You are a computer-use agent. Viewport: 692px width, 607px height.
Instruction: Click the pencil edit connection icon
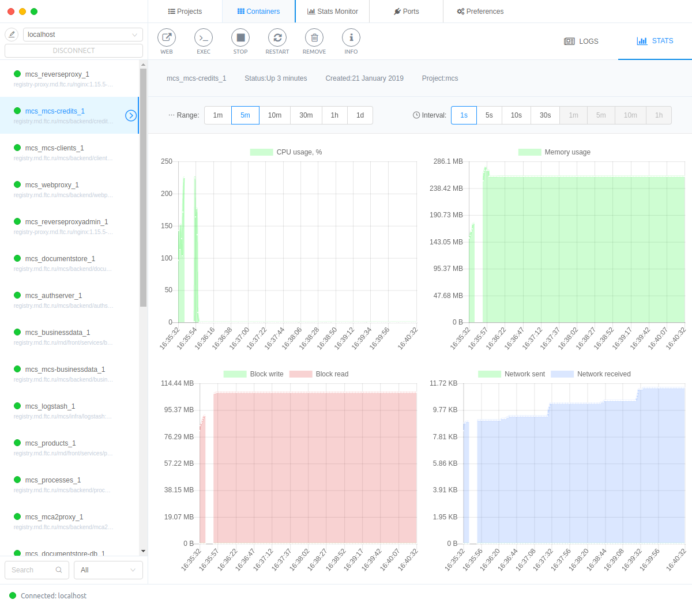[12, 35]
